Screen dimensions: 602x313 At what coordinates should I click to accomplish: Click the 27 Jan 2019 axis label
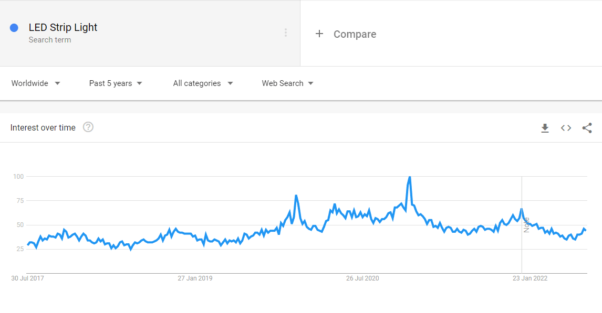[195, 278]
